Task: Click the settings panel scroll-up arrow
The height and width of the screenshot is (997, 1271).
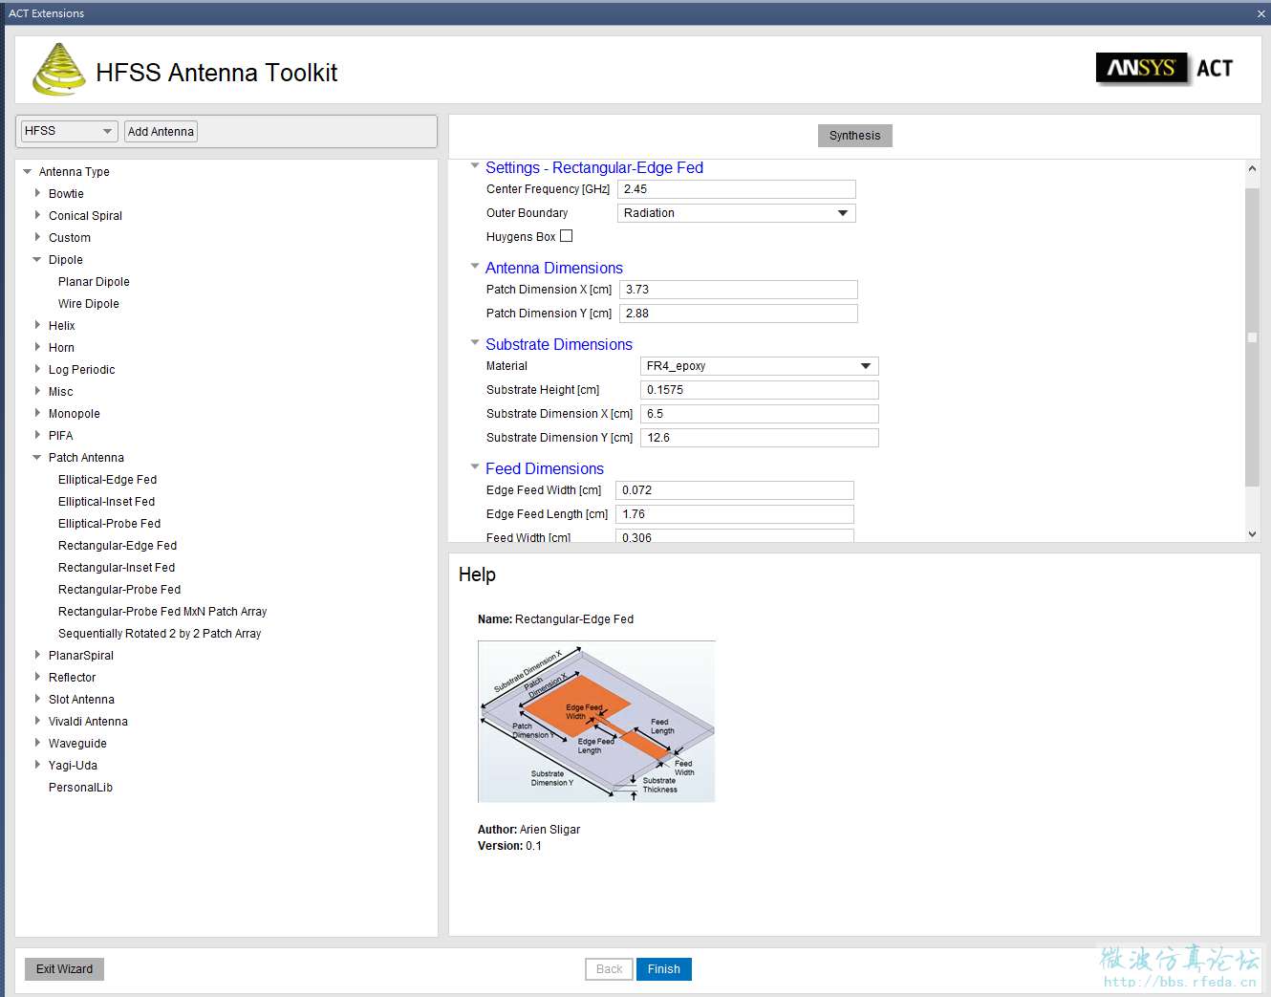Action: click(1252, 168)
